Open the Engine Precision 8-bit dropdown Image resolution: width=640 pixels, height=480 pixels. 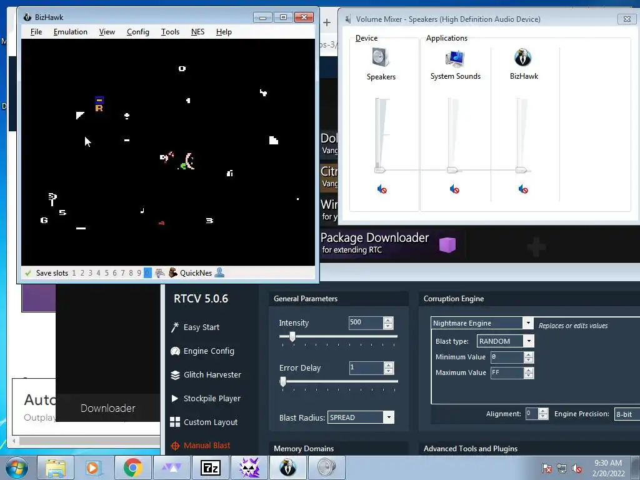(627, 414)
